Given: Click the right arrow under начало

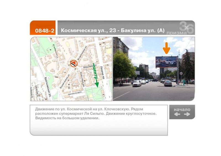Looking at the screenshot, I should [187, 114].
